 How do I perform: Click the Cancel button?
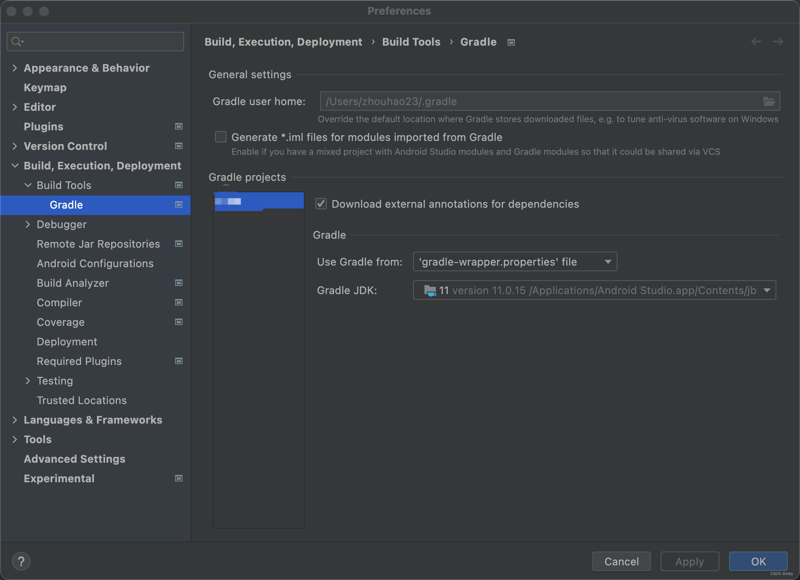pos(621,561)
